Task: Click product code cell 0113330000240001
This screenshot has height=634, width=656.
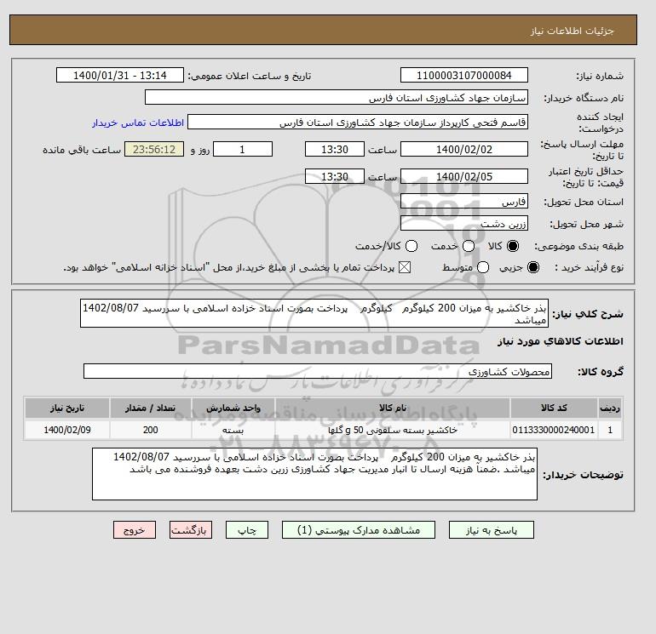Action: coord(554,430)
